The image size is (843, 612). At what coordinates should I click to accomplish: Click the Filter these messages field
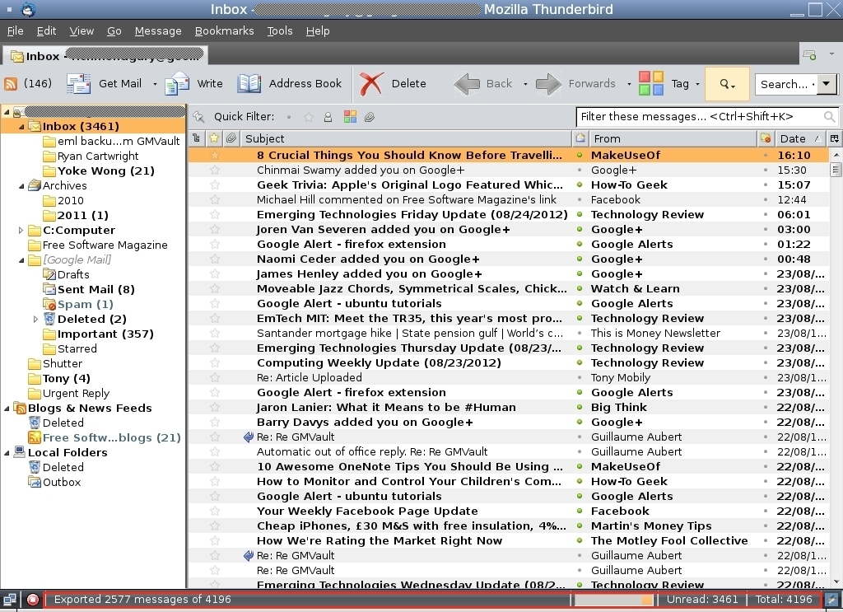pyautogui.click(x=707, y=117)
